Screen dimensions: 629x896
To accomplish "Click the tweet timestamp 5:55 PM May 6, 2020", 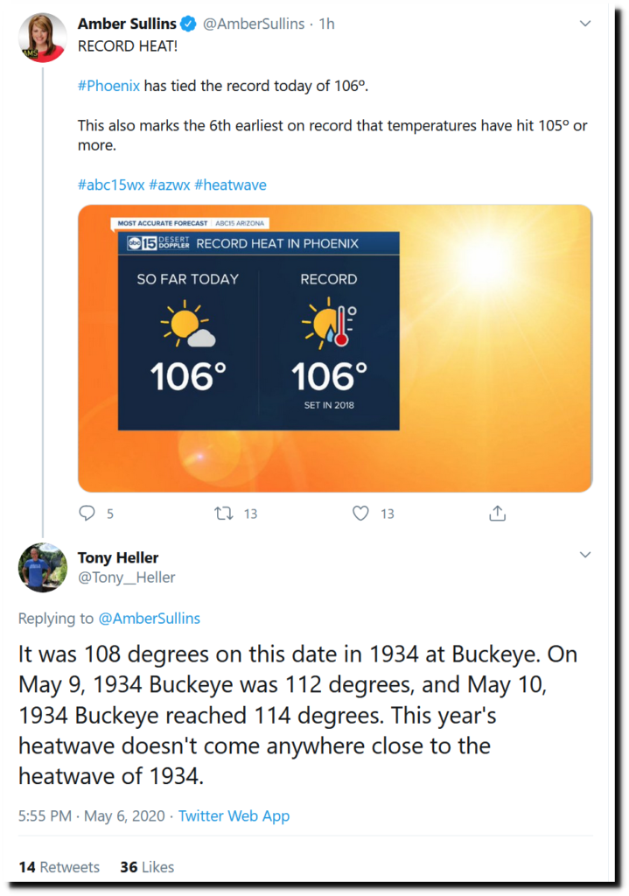I will [x=92, y=815].
